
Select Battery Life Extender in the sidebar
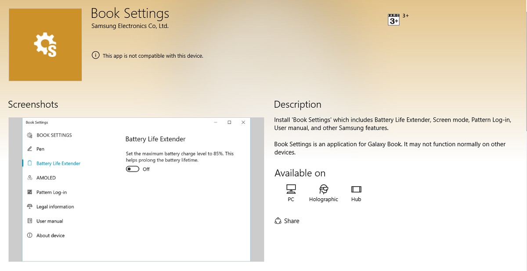[58, 163]
